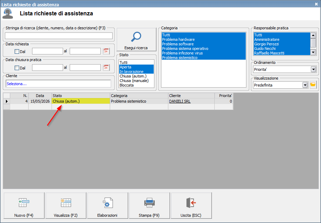321x223 pixels.
Task: Create new request with Nuovo (F4)
Action: [x=24, y=206]
